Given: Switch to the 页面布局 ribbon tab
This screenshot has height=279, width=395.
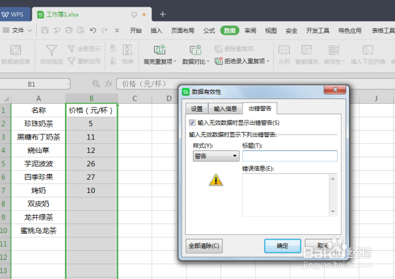Looking at the screenshot, I should click(182, 31).
